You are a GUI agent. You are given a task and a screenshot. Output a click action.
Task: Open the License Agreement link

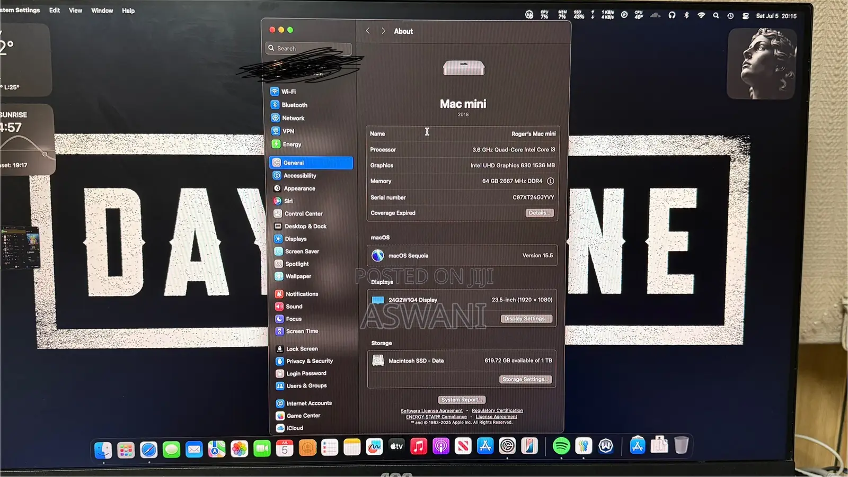click(496, 417)
